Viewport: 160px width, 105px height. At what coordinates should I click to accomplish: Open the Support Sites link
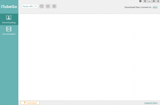[x=151, y=103]
